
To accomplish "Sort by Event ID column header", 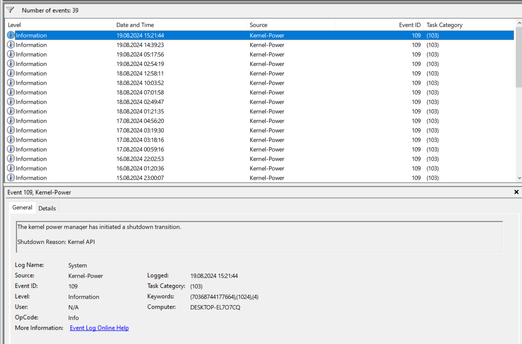I will point(379,25).
